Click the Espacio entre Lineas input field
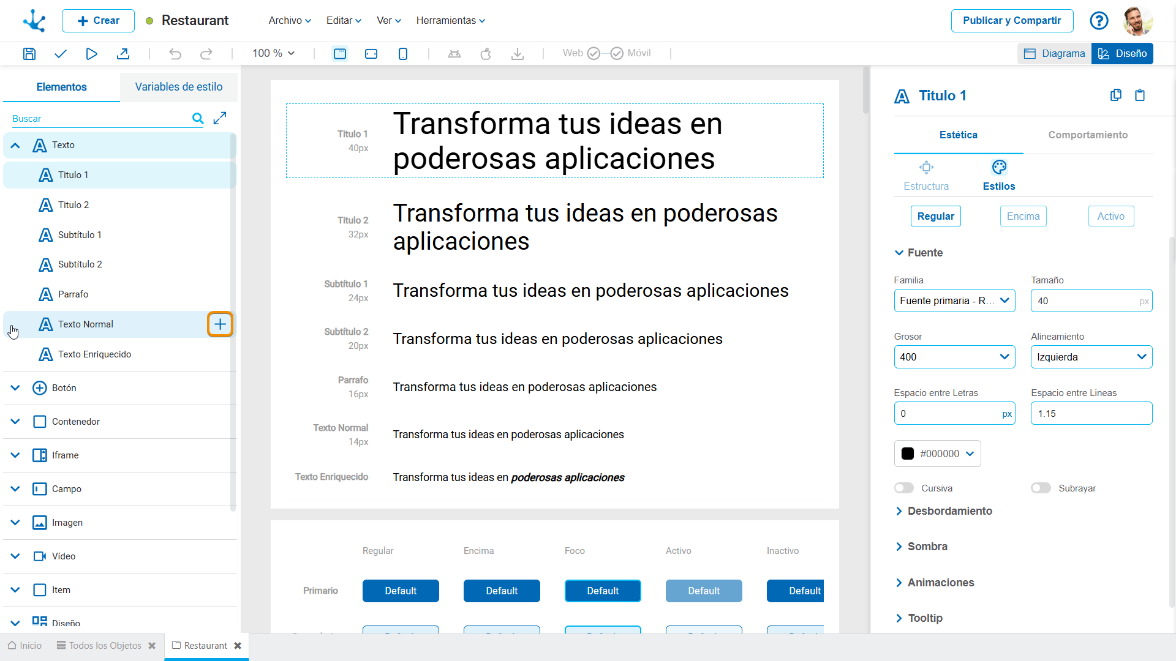 pyautogui.click(x=1090, y=414)
